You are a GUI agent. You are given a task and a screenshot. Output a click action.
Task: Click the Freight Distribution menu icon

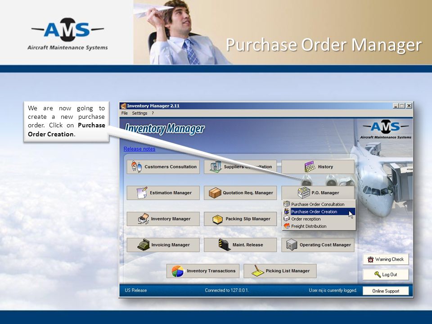coord(287,226)
